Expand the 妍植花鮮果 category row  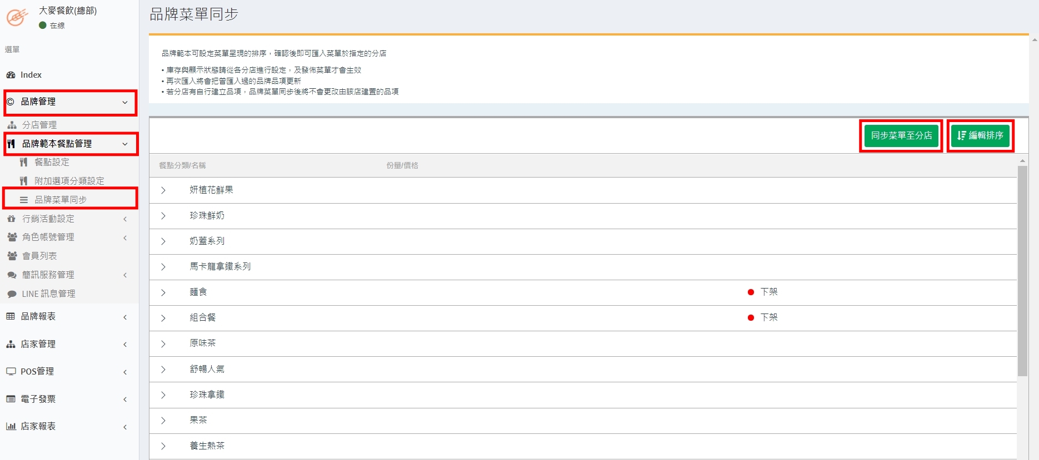(x=163, y=190)
